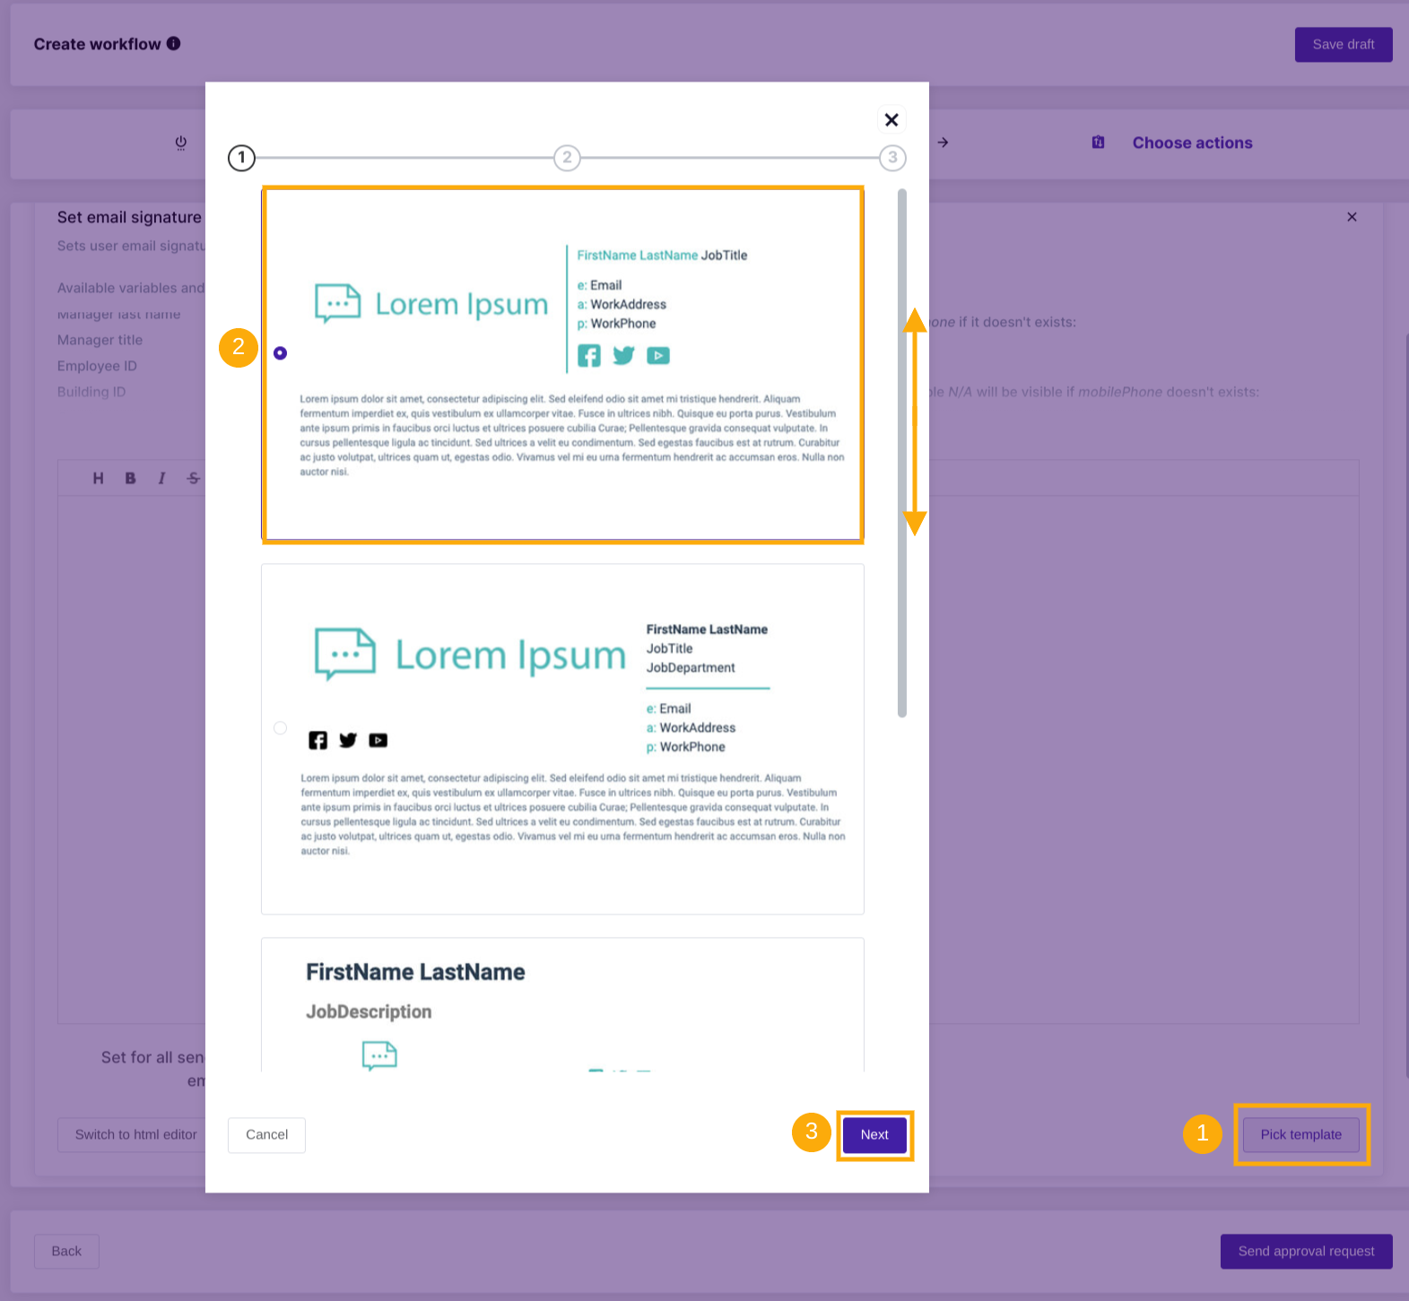
Task: Close the template picker dialog
Action: (891, 120)
